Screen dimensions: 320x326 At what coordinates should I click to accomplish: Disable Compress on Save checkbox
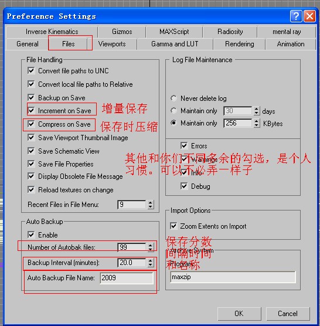coord(31,124)
